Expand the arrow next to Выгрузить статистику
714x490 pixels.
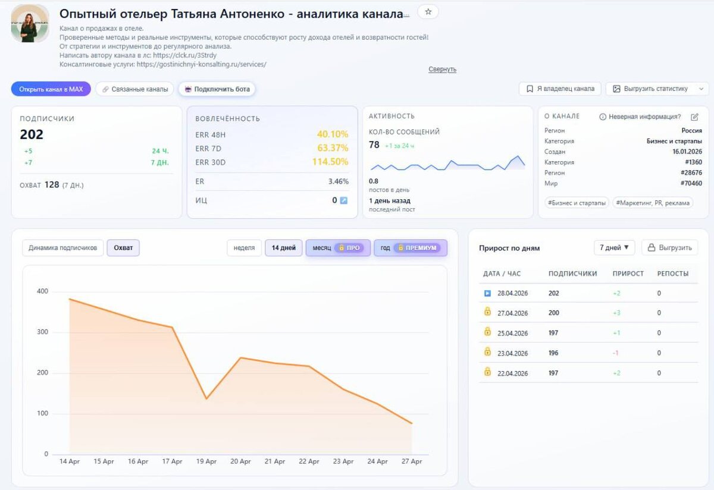[701, 89]
